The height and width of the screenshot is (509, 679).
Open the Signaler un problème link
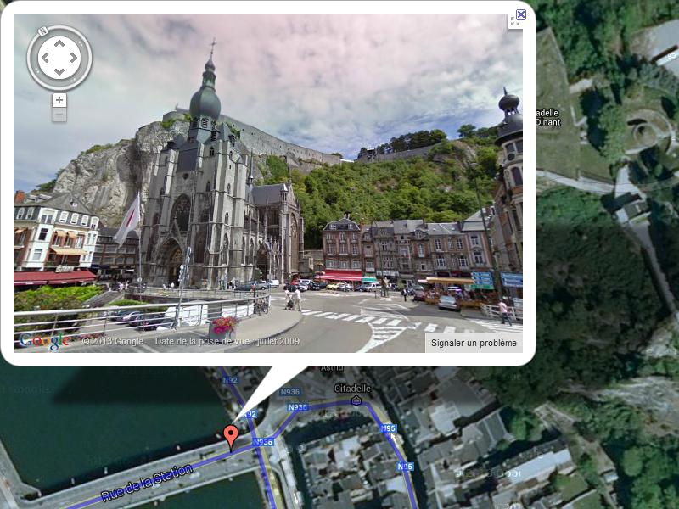click(474, 343)
